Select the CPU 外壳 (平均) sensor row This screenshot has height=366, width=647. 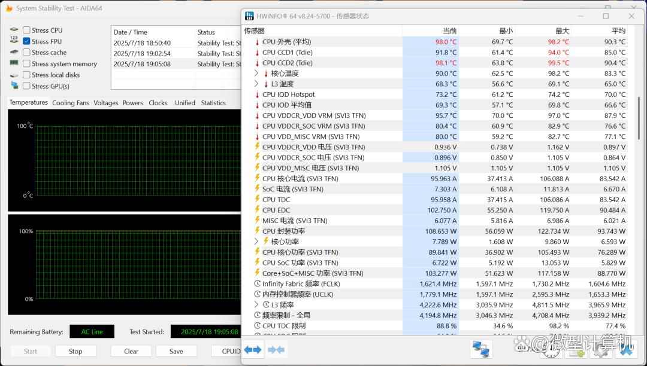coord(435,42)
